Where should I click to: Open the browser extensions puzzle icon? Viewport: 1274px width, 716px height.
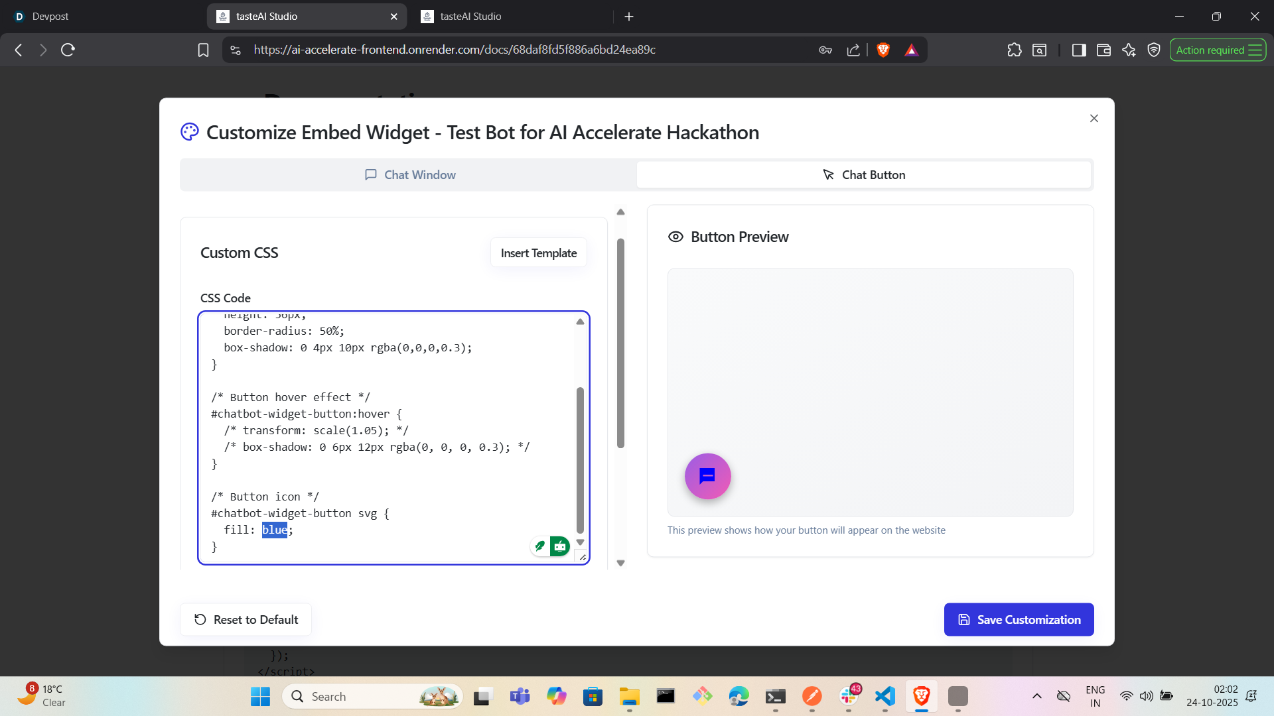coord(1014,50)
